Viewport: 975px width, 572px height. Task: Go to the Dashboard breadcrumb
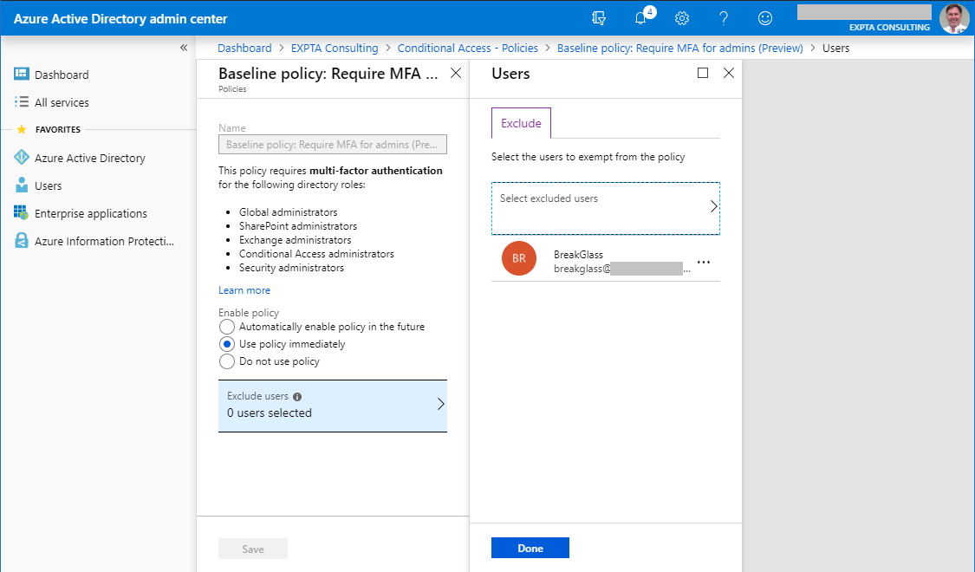point(244,48)
